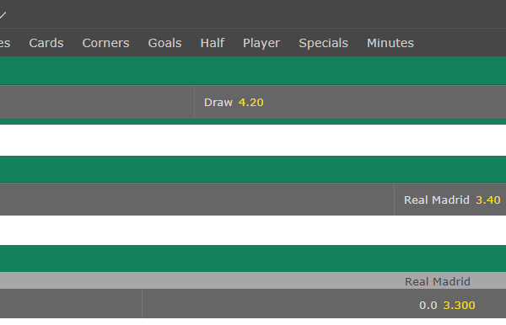
Task: Add Draw at 4.20 to the bet slip
Action: point(350,103)
